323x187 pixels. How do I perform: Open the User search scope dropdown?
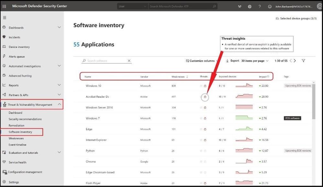pos(132,6)
